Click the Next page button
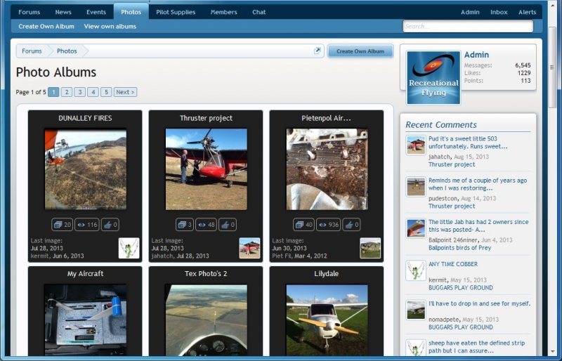Image resolution: width=562 pixels, height=361 pixels. click(125, 92)
